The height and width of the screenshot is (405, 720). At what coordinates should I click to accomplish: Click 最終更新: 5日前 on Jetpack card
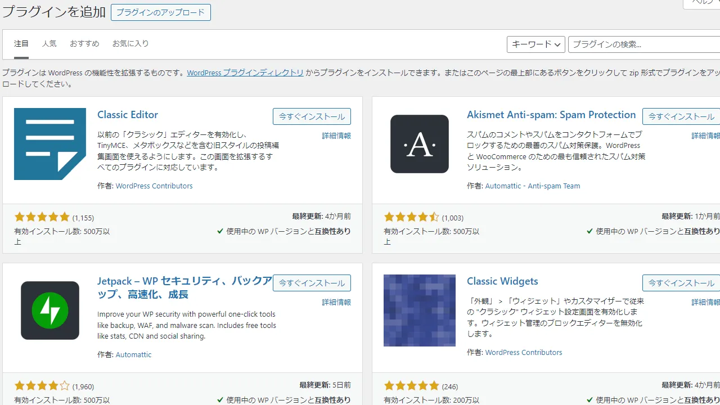click(x=325, y=385)
